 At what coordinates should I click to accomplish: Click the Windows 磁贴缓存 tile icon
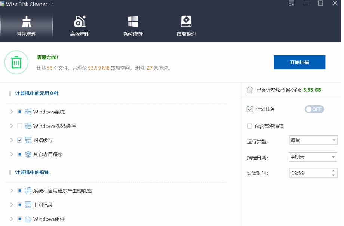[x=28, y=126]
